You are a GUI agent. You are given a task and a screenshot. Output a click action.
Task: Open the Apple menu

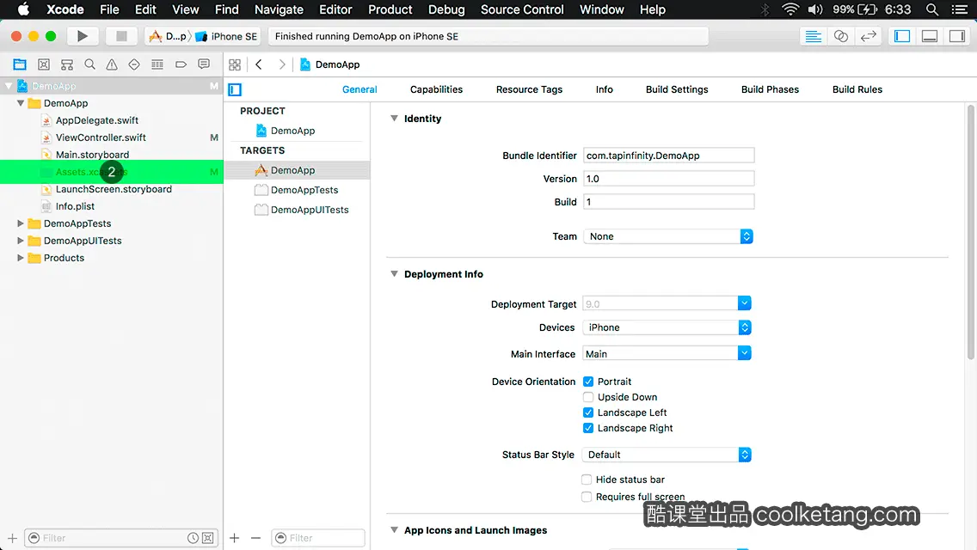click(23, 9)
